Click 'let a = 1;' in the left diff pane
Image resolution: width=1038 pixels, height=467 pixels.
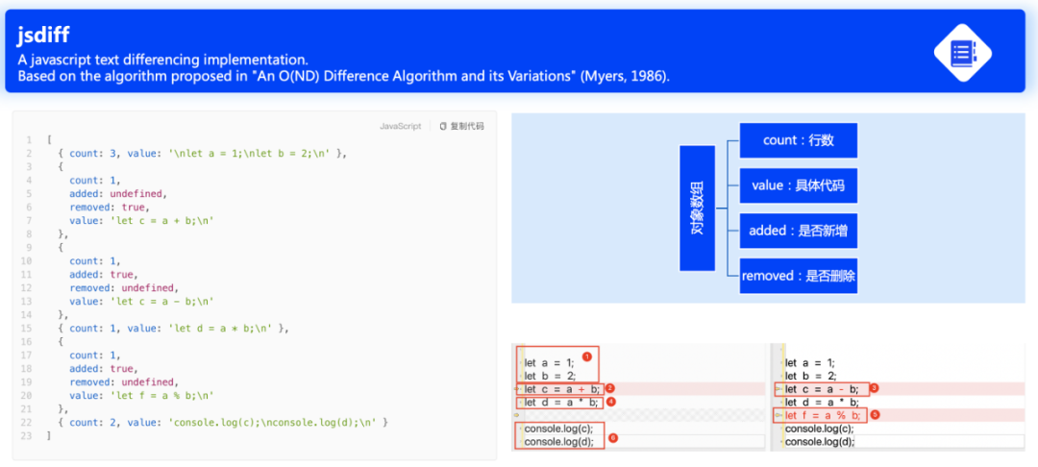(x=550, y=362)
